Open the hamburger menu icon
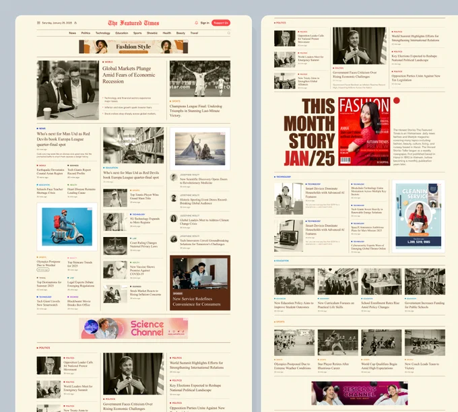Screen dimensions: 458x412 tap(38, 23)
